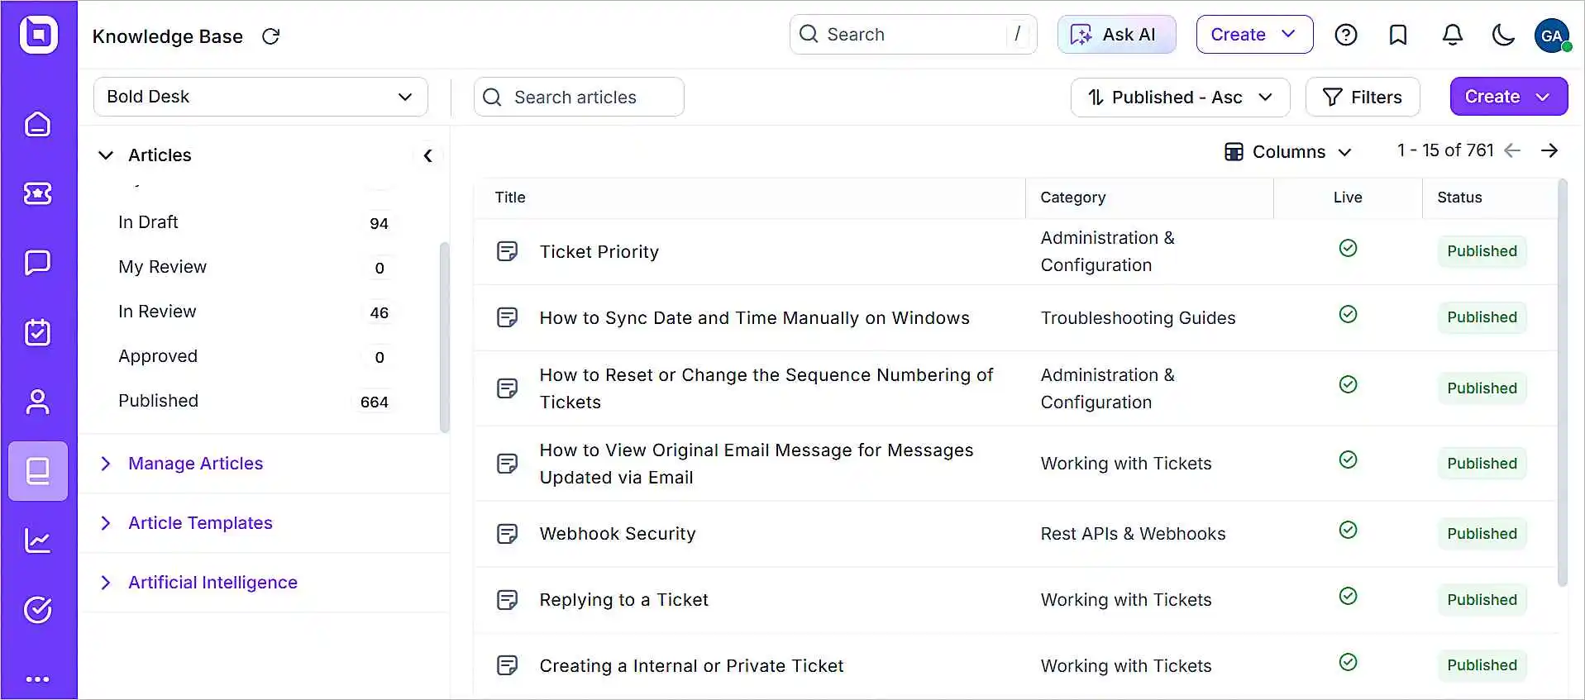Open the Chat icon in sidebar
Viewport: 1585px width, 700px height.
(38, 263)
